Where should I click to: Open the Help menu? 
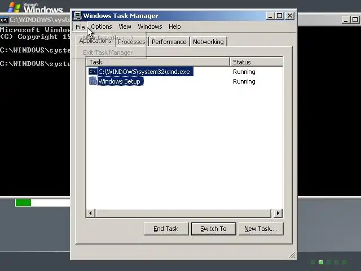(x=174, y=27)
